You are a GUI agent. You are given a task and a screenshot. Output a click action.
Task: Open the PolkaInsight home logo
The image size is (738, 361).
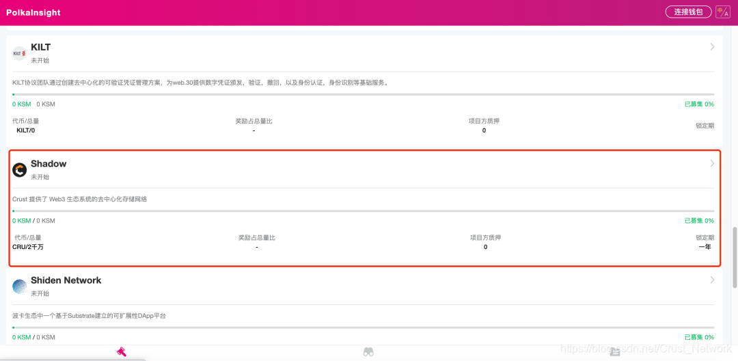point(33,13)
